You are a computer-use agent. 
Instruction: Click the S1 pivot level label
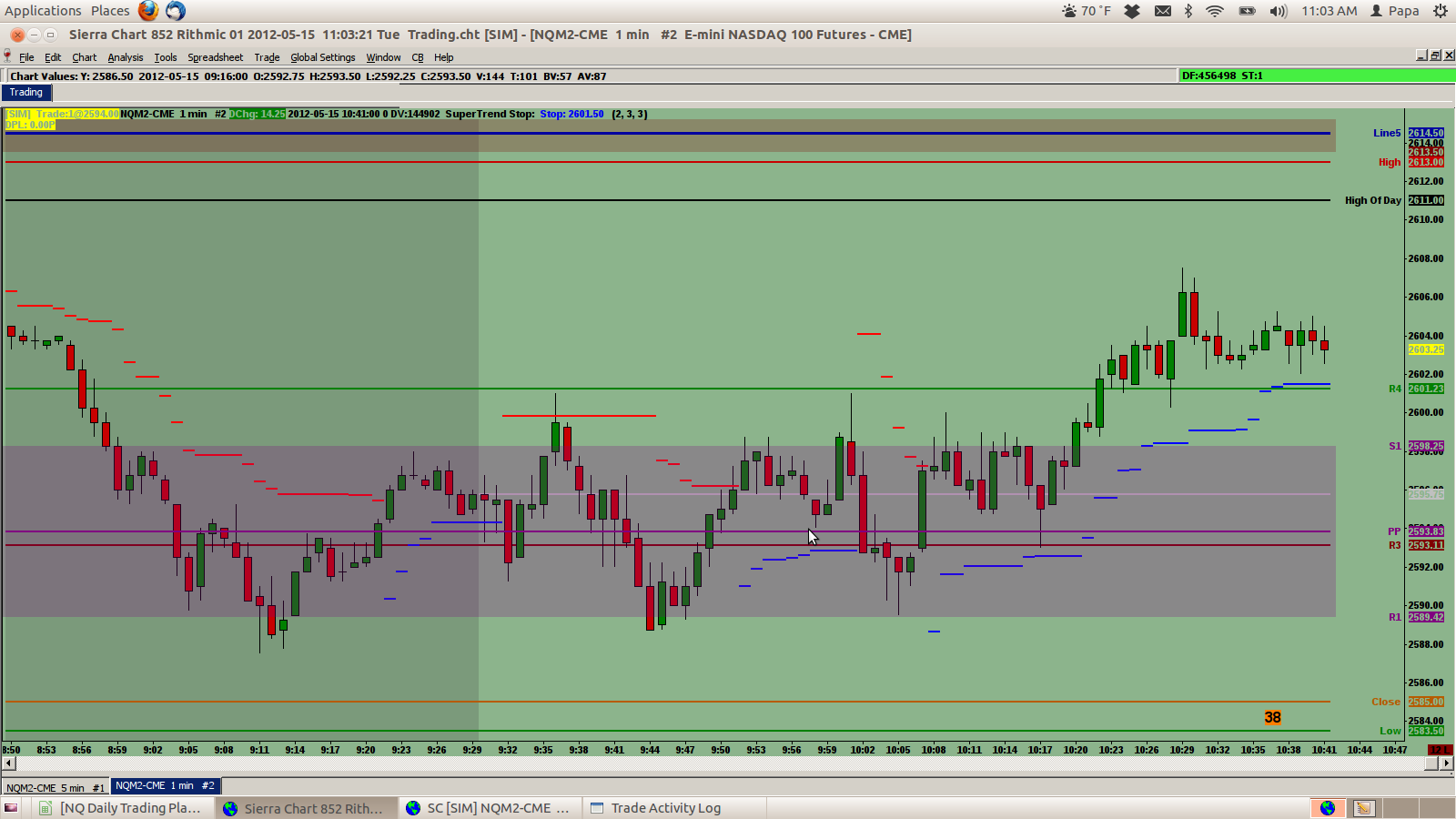[1395, 446]
